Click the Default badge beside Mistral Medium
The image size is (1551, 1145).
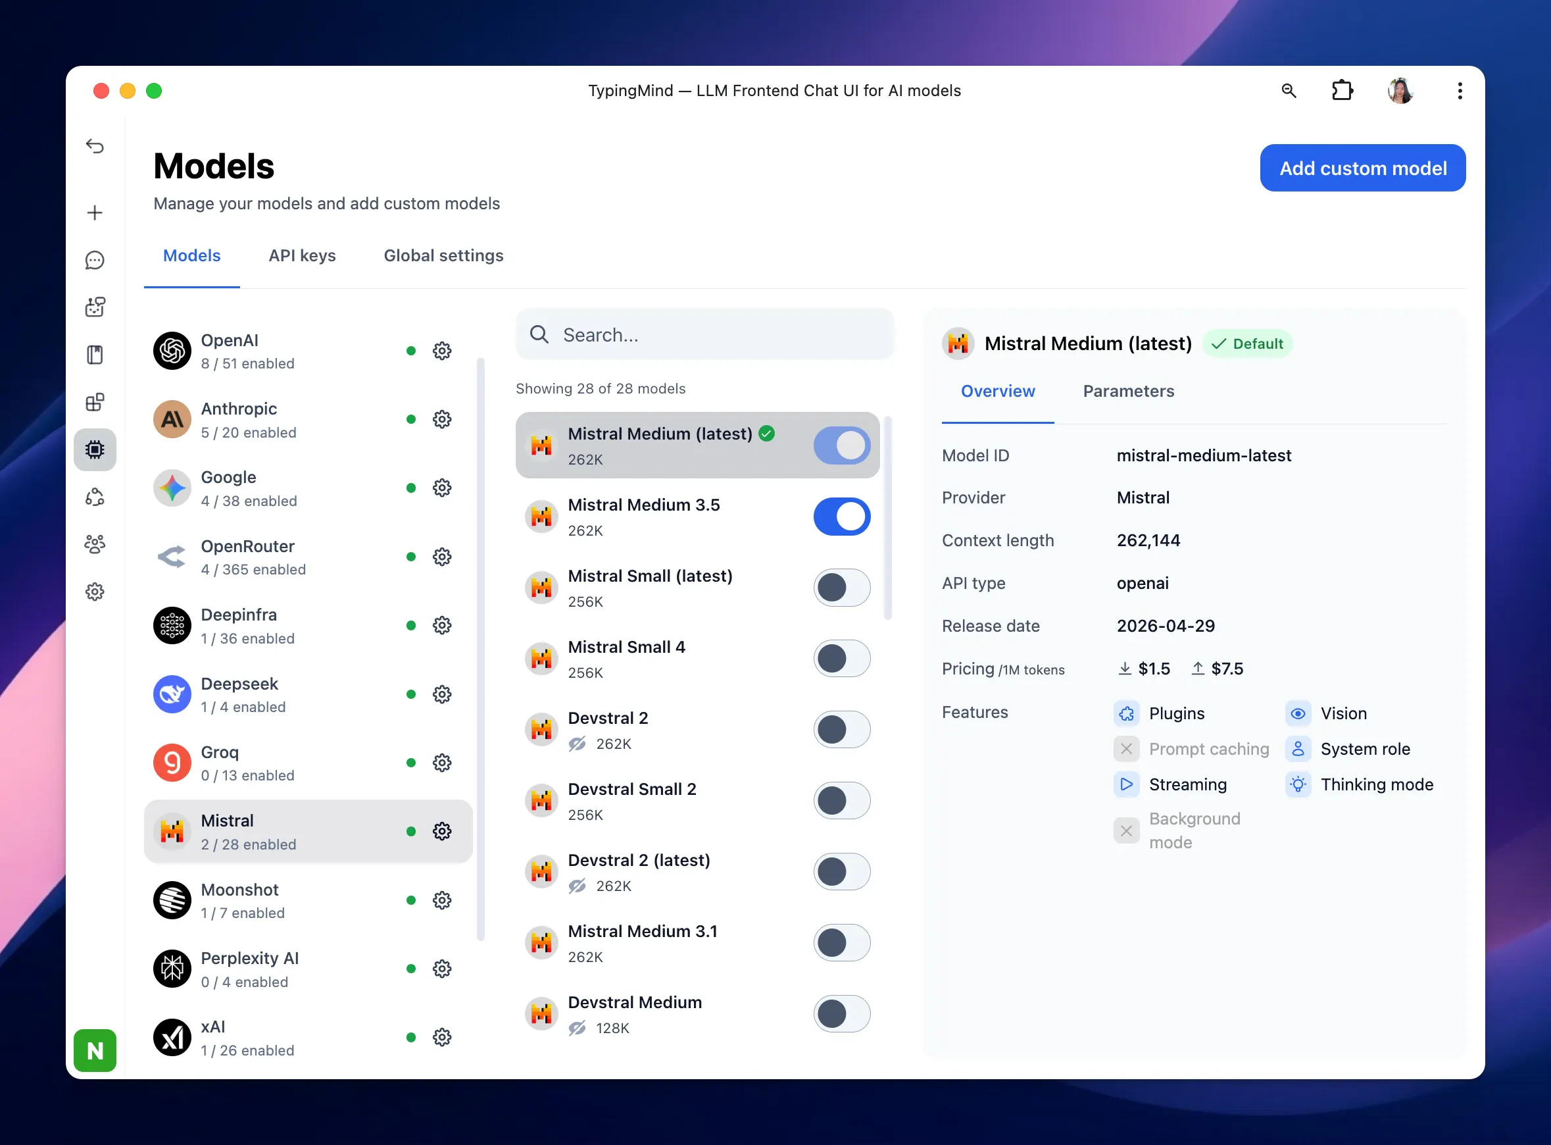click(x=1247, y=343)
